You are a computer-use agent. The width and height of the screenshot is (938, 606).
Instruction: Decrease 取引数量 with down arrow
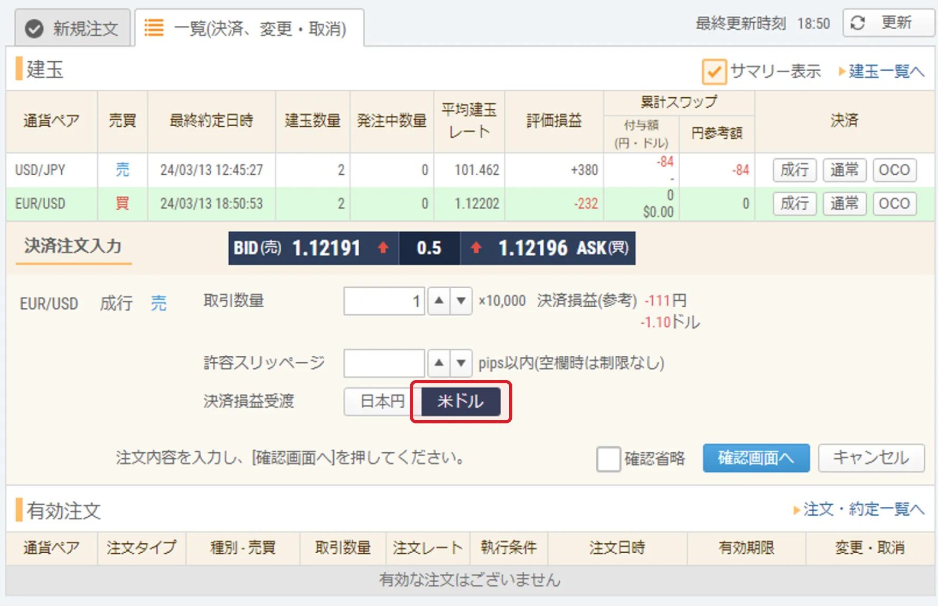[x=461, y=301]
